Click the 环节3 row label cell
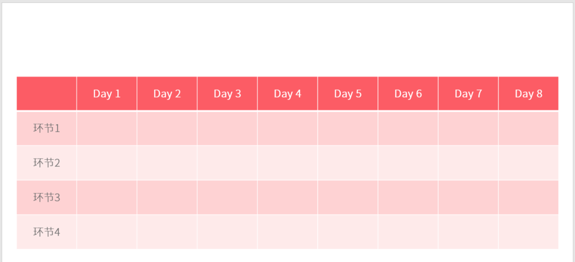 [x=47, y=197]
